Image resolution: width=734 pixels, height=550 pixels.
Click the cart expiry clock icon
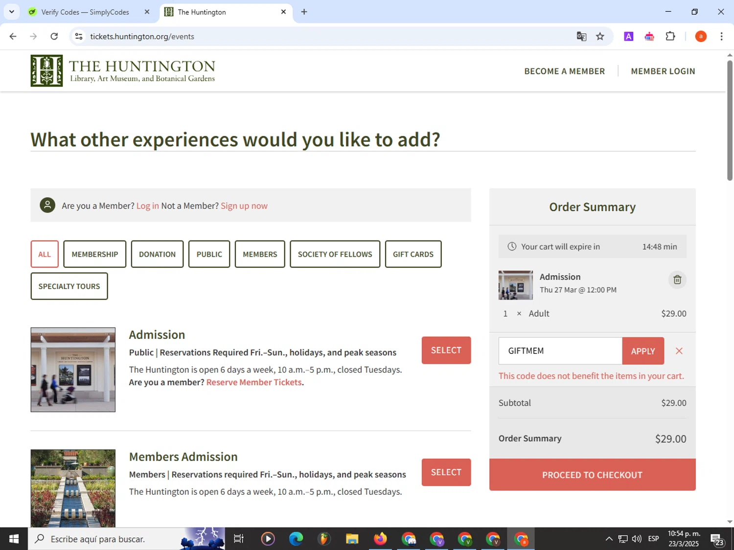[512, 246]
